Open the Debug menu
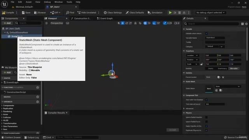The height and width of the screenshot is (140, 249). click(x=47, y=2)
